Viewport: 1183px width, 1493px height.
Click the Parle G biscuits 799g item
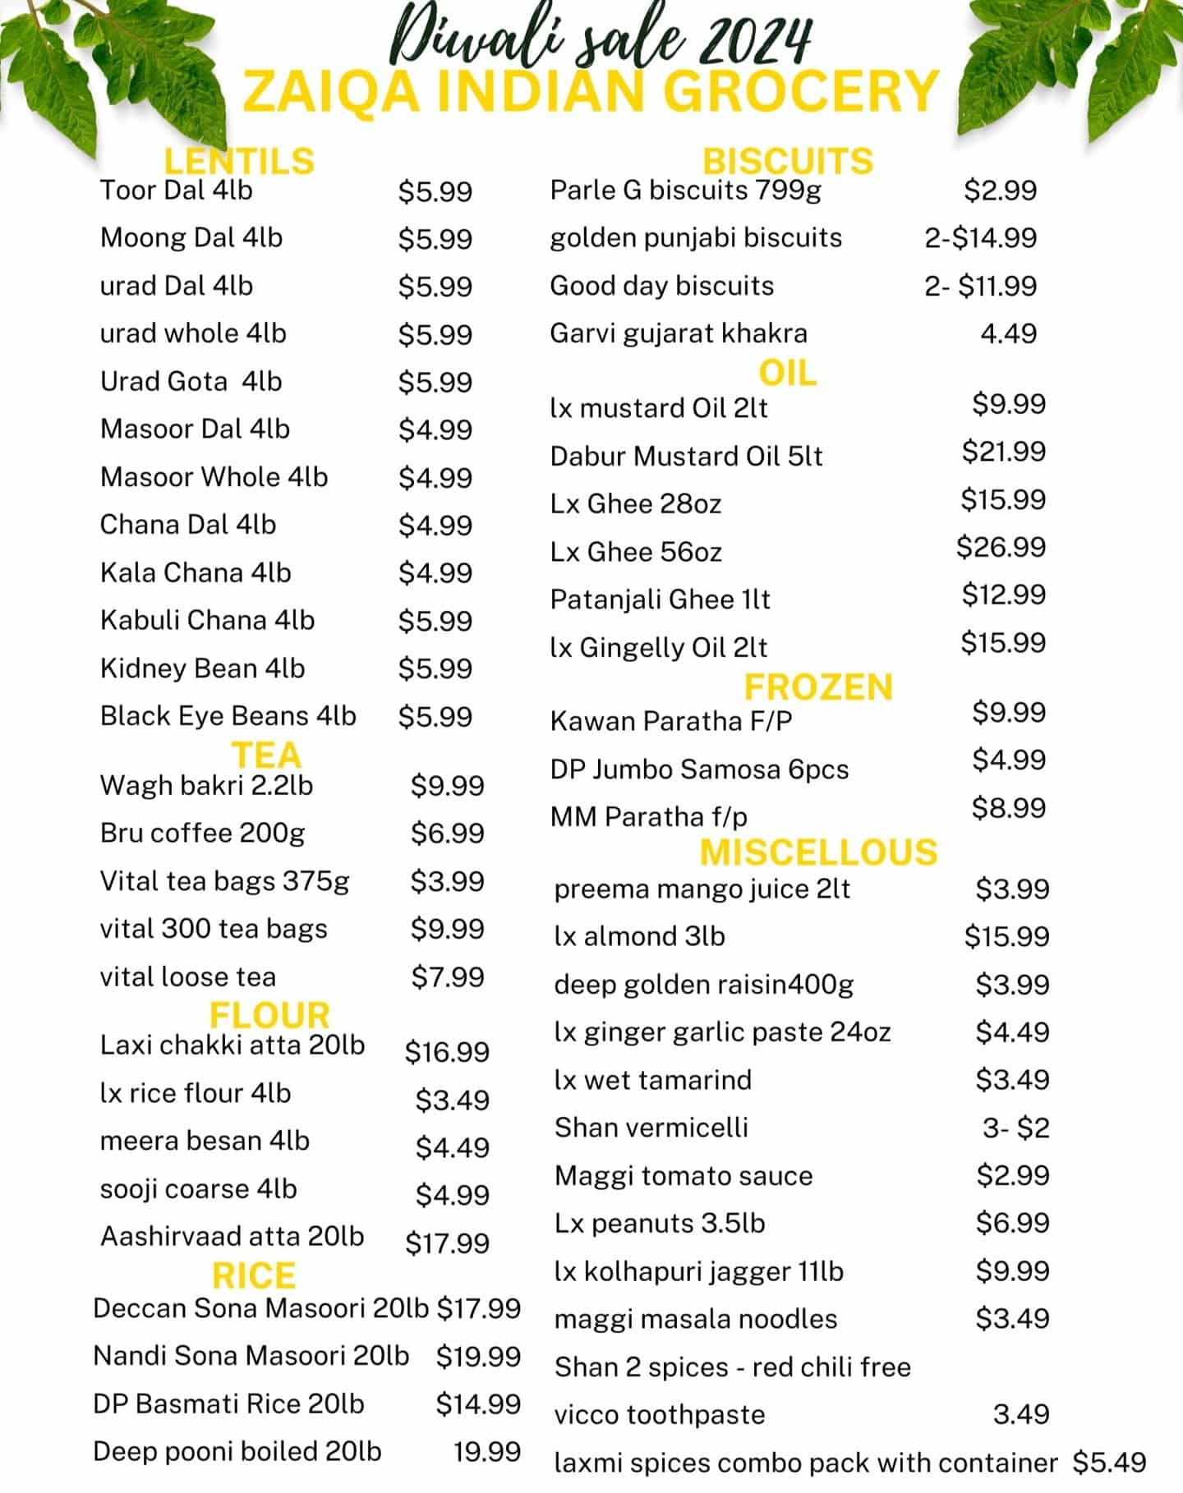pyautogui.click(x=685, y=191)
